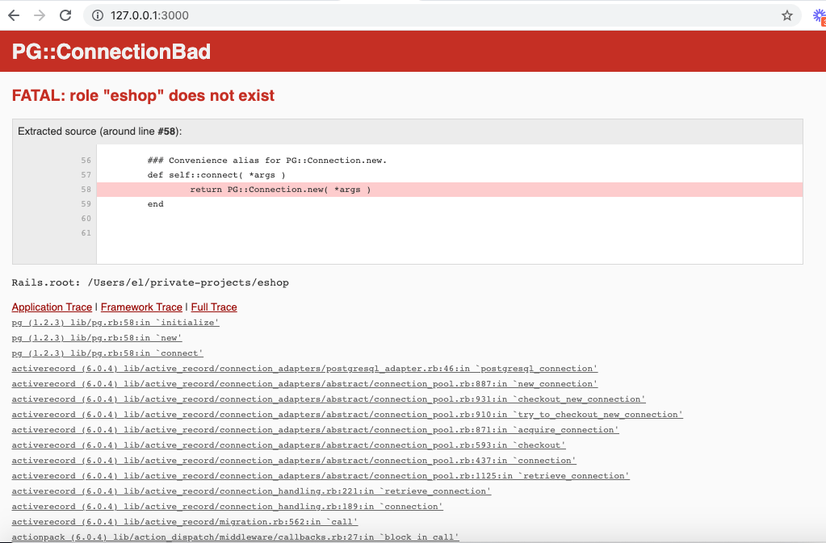Image resolution: width=826 pixels, height=543 pixels.
Task: Reload the page with the refresh icon
Action: tap(65, 15)
